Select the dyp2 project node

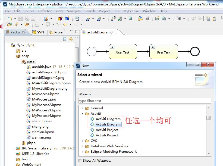click(23, 45)
